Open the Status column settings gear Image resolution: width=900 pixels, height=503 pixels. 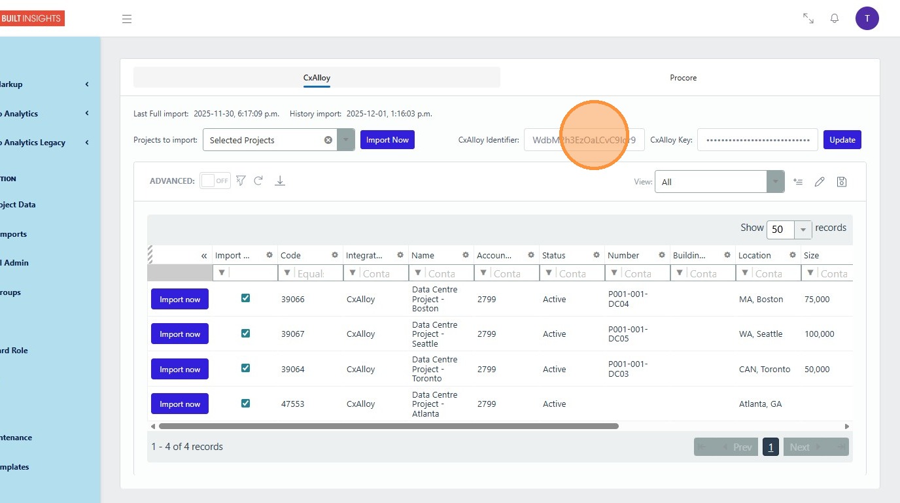pos(597,255)
